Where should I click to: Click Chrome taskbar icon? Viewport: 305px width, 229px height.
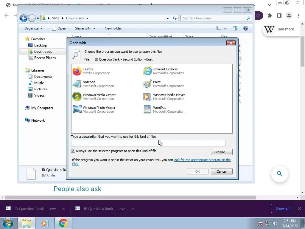click(x=63, y=223)
